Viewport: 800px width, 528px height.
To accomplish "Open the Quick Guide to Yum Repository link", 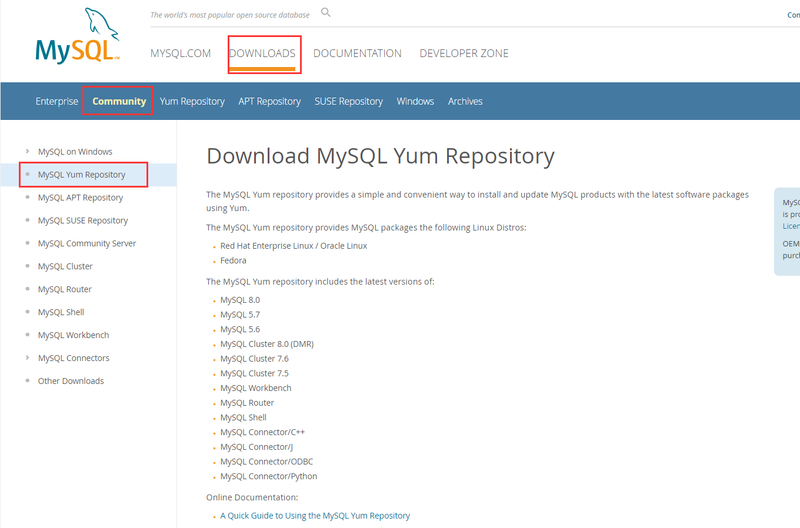I will pos(315,516).
